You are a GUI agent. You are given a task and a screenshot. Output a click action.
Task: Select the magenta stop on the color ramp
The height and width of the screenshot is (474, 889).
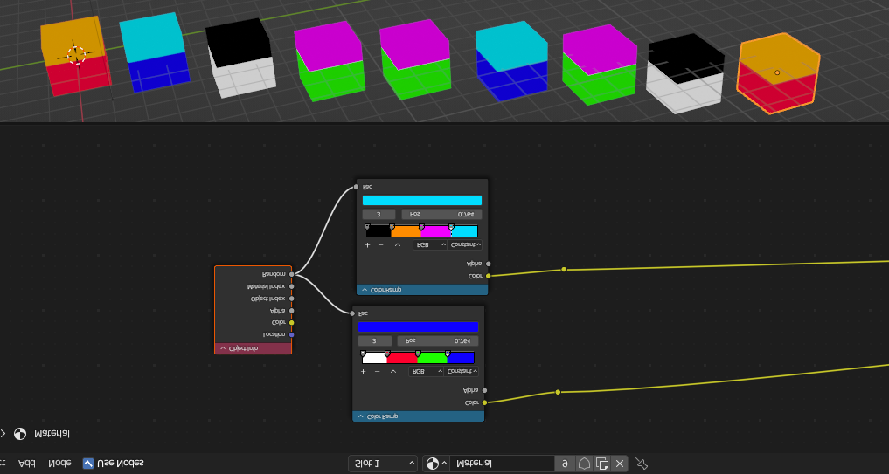pos(421,227)
